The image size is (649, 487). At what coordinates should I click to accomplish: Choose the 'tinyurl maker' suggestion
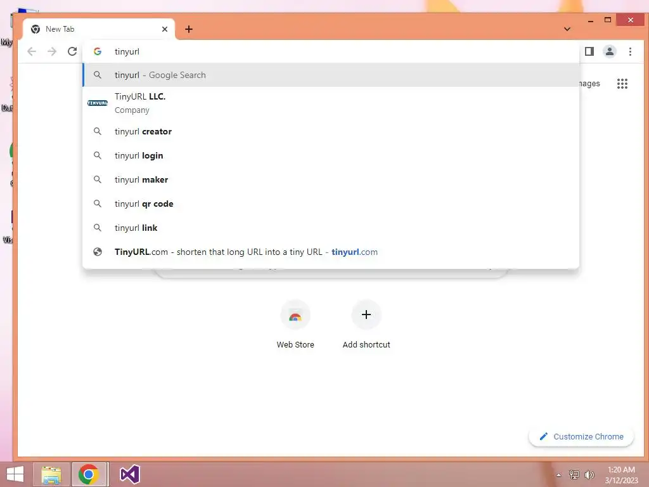331,179
